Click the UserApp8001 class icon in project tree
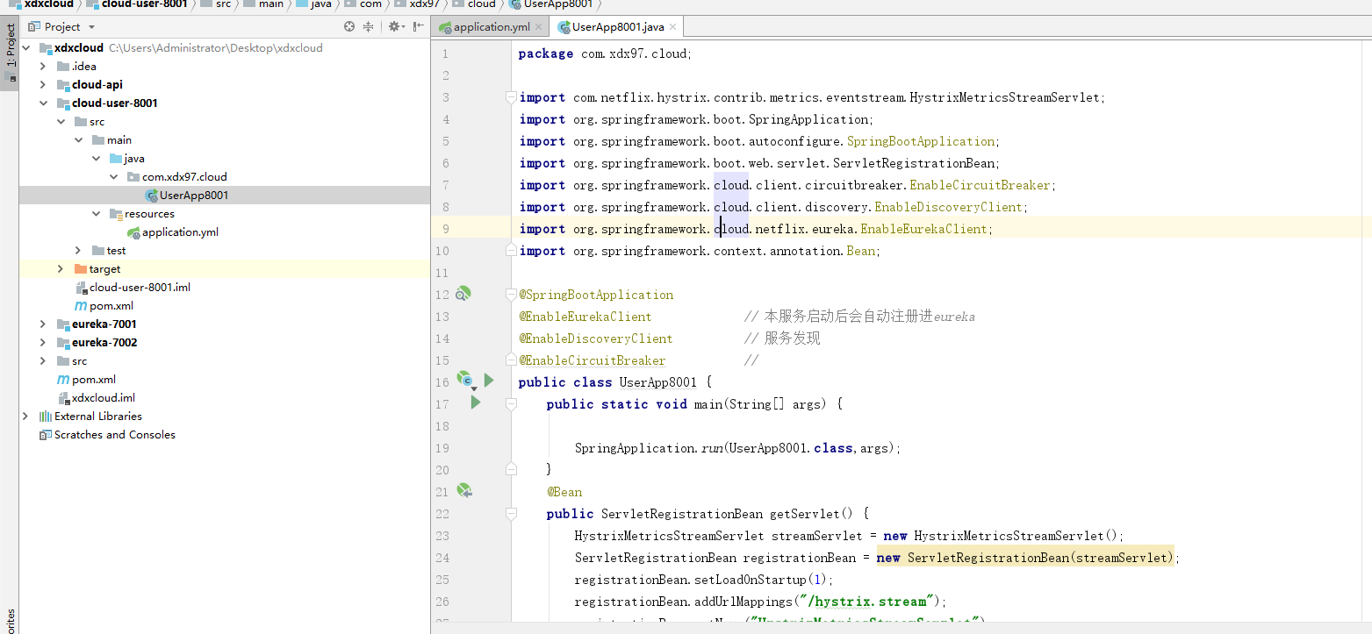This screenshot has width=1372, height=634. [x=152, y=196]
